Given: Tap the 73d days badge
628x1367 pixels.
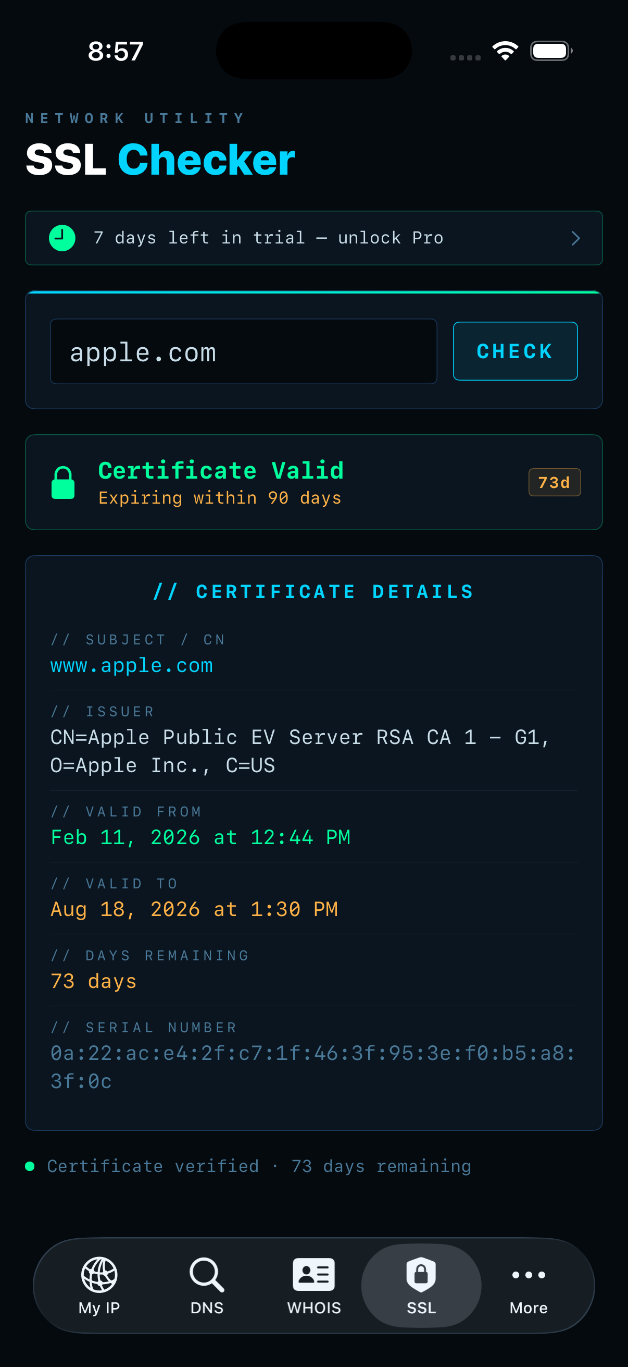Looking at the screenshot, I should (555, 482).
